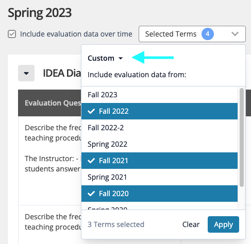Collapse the IDEA Diagnostic section arrow

point(26,73)
